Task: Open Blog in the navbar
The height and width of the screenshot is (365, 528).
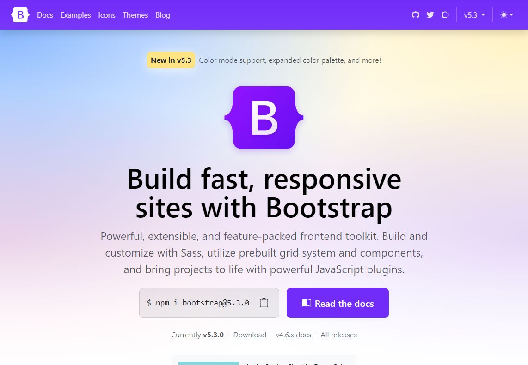Action: [x=163, y=15]
